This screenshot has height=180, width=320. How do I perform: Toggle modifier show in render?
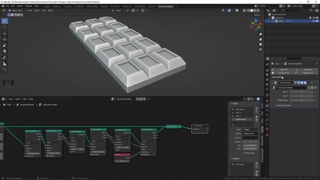305,82
